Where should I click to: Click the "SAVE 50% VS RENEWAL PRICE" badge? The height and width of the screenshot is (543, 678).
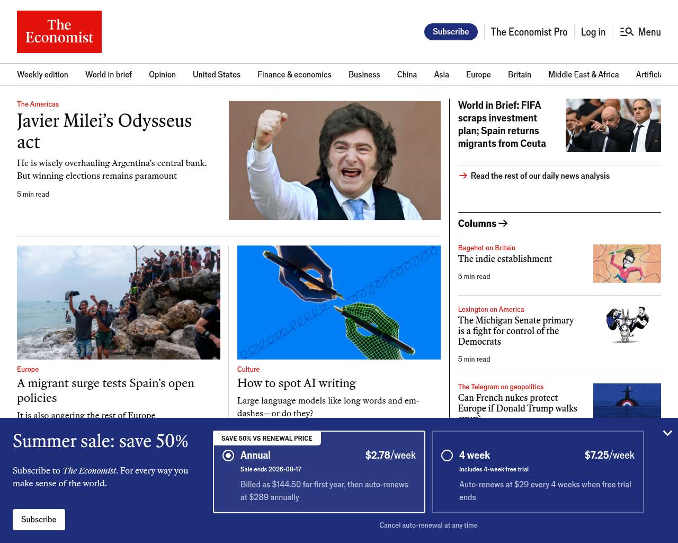[267, 439]
